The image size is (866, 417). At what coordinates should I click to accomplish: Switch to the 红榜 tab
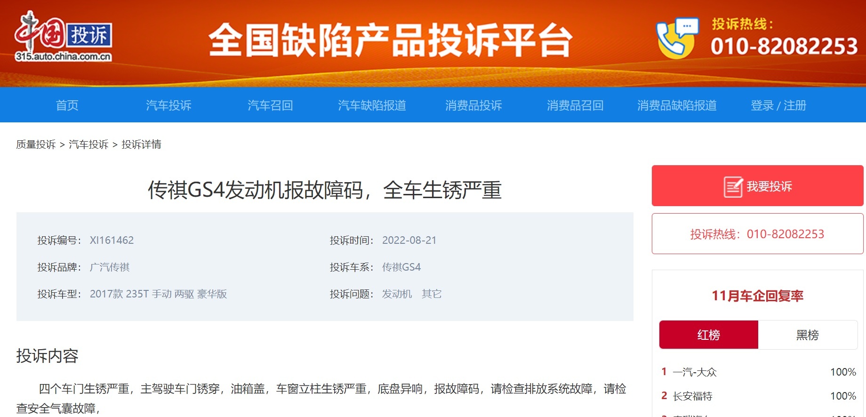click(709, 335)
